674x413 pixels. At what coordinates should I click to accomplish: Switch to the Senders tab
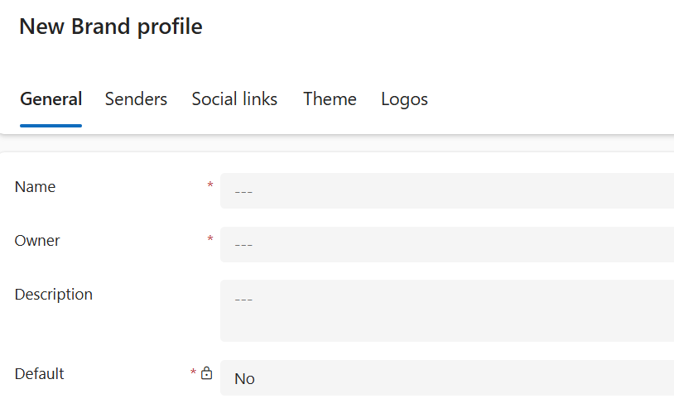(136, 99)
